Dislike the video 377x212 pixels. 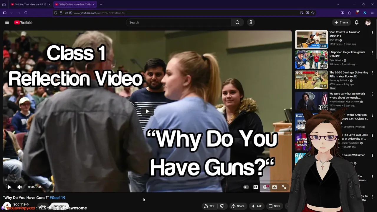click(x=222, y=206)
